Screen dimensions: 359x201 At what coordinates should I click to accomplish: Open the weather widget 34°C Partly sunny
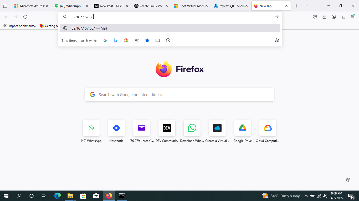coord(281,196)
